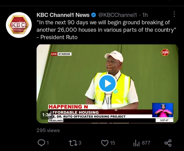Share the tweet via share icon
Image resolution: width=184 pixels, height=151 pixels.
[x=168, y=143]
